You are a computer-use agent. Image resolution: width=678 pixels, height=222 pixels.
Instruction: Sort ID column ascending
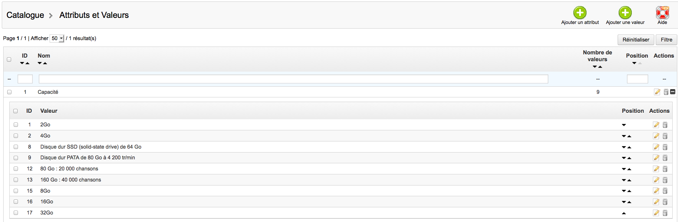(27, 63)
